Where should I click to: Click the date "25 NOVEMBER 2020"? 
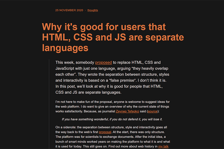pos(69,10)
